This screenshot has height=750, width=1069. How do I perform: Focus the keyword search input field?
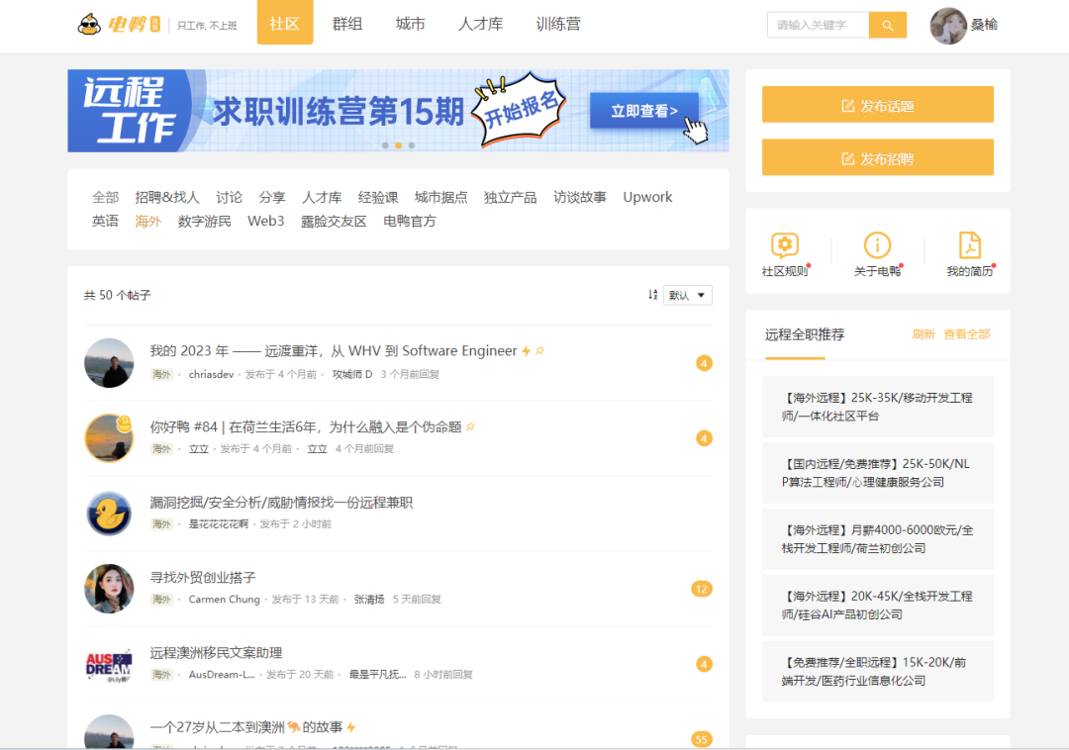click(819, 25)
